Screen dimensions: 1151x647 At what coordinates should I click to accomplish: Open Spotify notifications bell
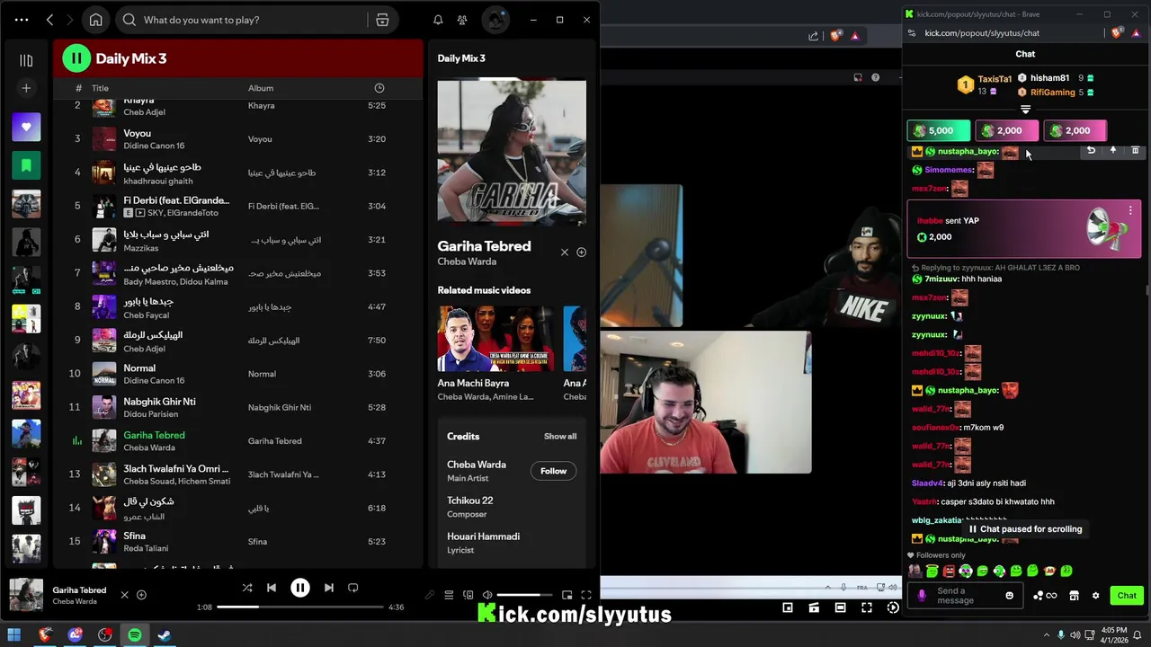438,20
